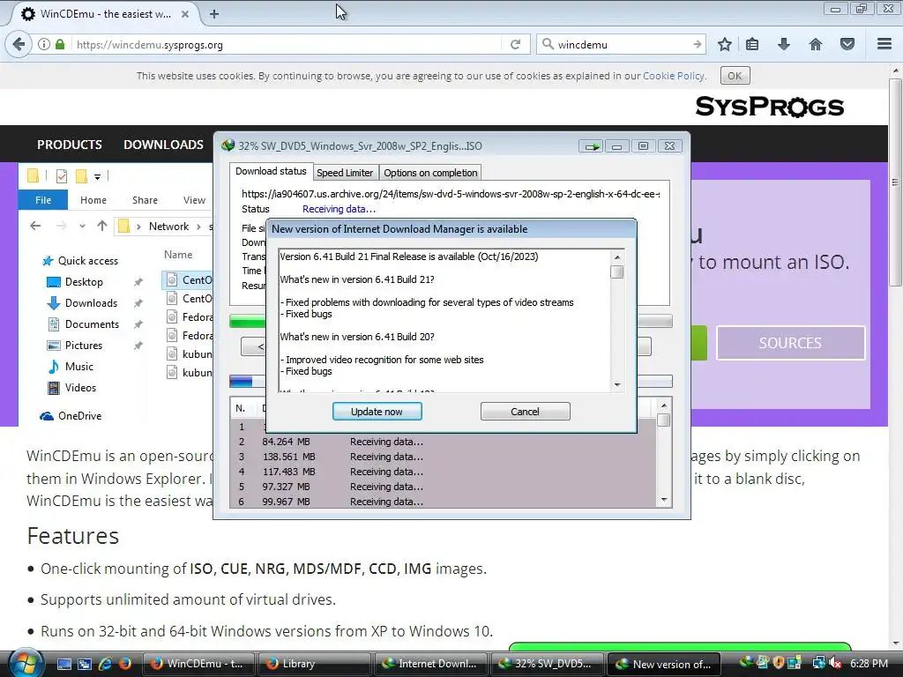The image size is (903, 677).
Task: Click connection row 3 with 138.561 MB
Action: (x=443, y=457)
